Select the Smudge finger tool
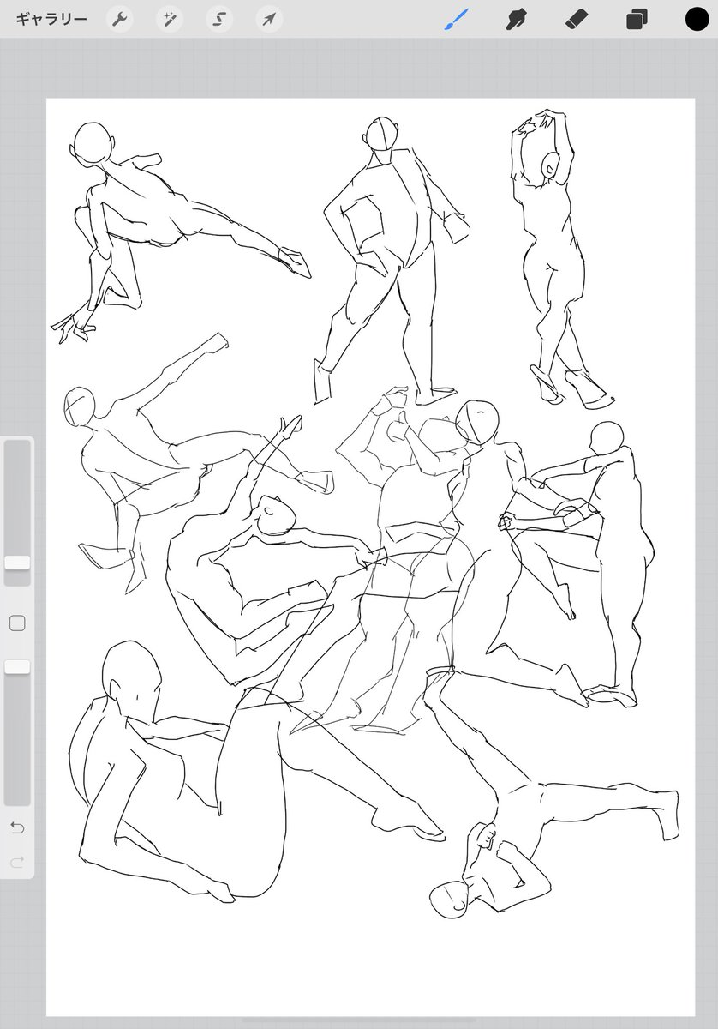This screenshot has height=1029, width=718. 516,19
